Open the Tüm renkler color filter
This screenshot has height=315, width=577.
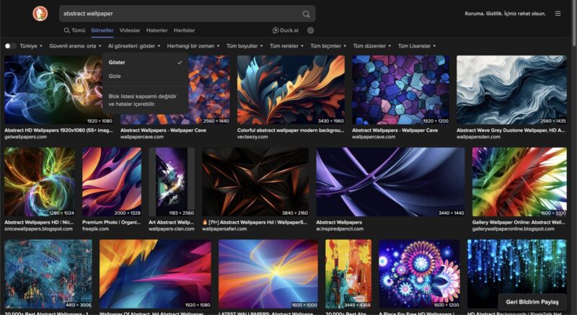click(286, 46)
